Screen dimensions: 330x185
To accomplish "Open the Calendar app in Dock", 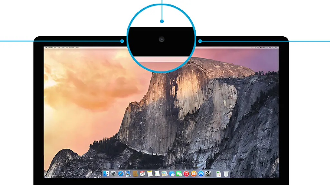I will pyautogui.click(x=142, y=174).
